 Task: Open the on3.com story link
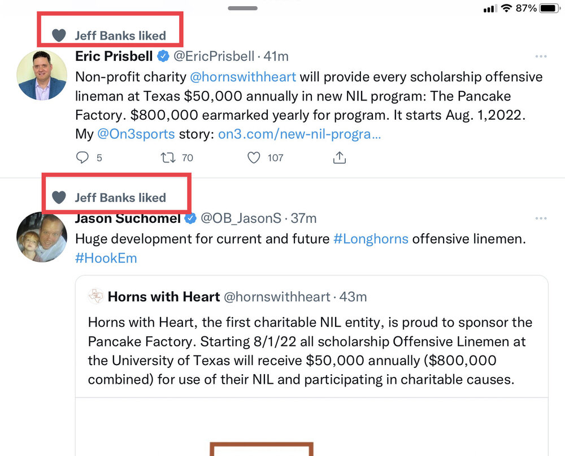pyautogui.click(x=299, y=134)
